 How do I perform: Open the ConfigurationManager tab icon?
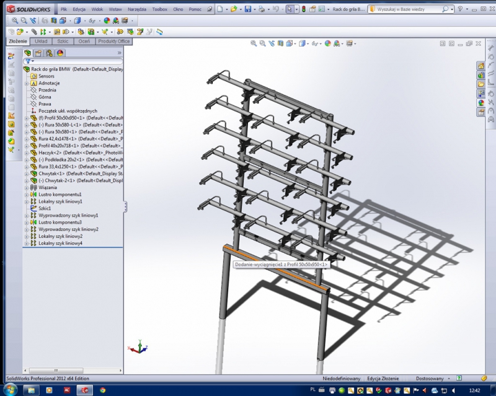[x=49, y=53]
